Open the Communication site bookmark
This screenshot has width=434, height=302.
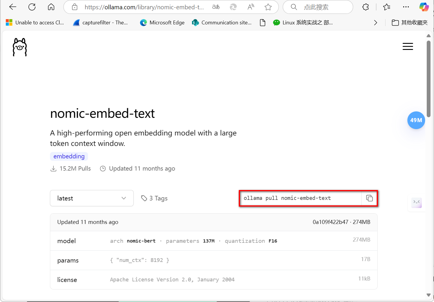point(222,23)
